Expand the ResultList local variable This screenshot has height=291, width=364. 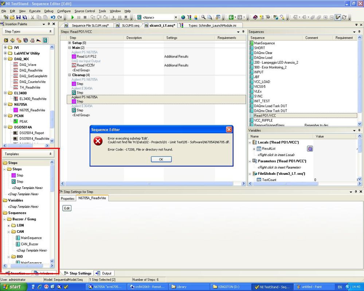pos(254,149)
